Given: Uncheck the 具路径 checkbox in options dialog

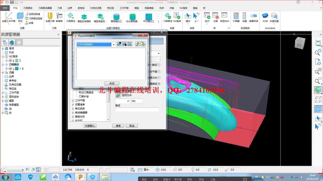Looking at the screenshot, I should [x=159, y=84].
